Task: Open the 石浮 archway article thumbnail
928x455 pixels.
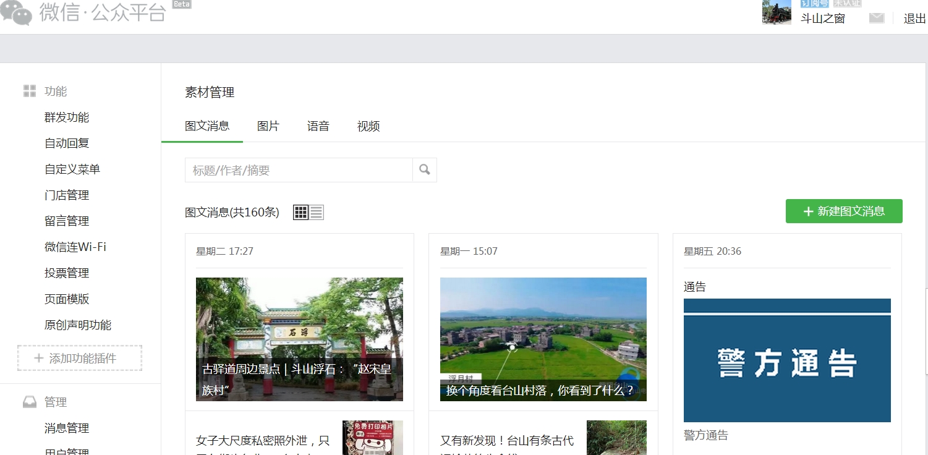Action: 299,339
